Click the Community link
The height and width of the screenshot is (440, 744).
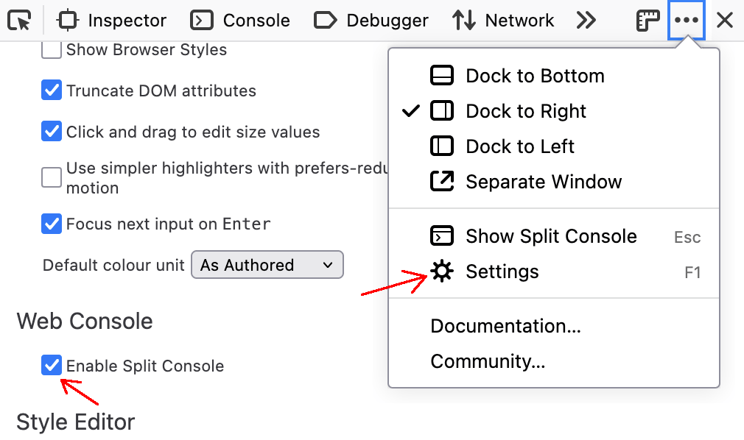(x=489, y=361)
